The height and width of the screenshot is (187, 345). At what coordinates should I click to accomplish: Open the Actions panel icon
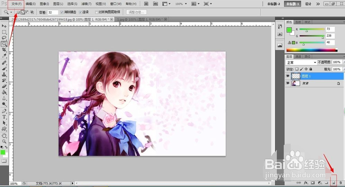(280, 34)
